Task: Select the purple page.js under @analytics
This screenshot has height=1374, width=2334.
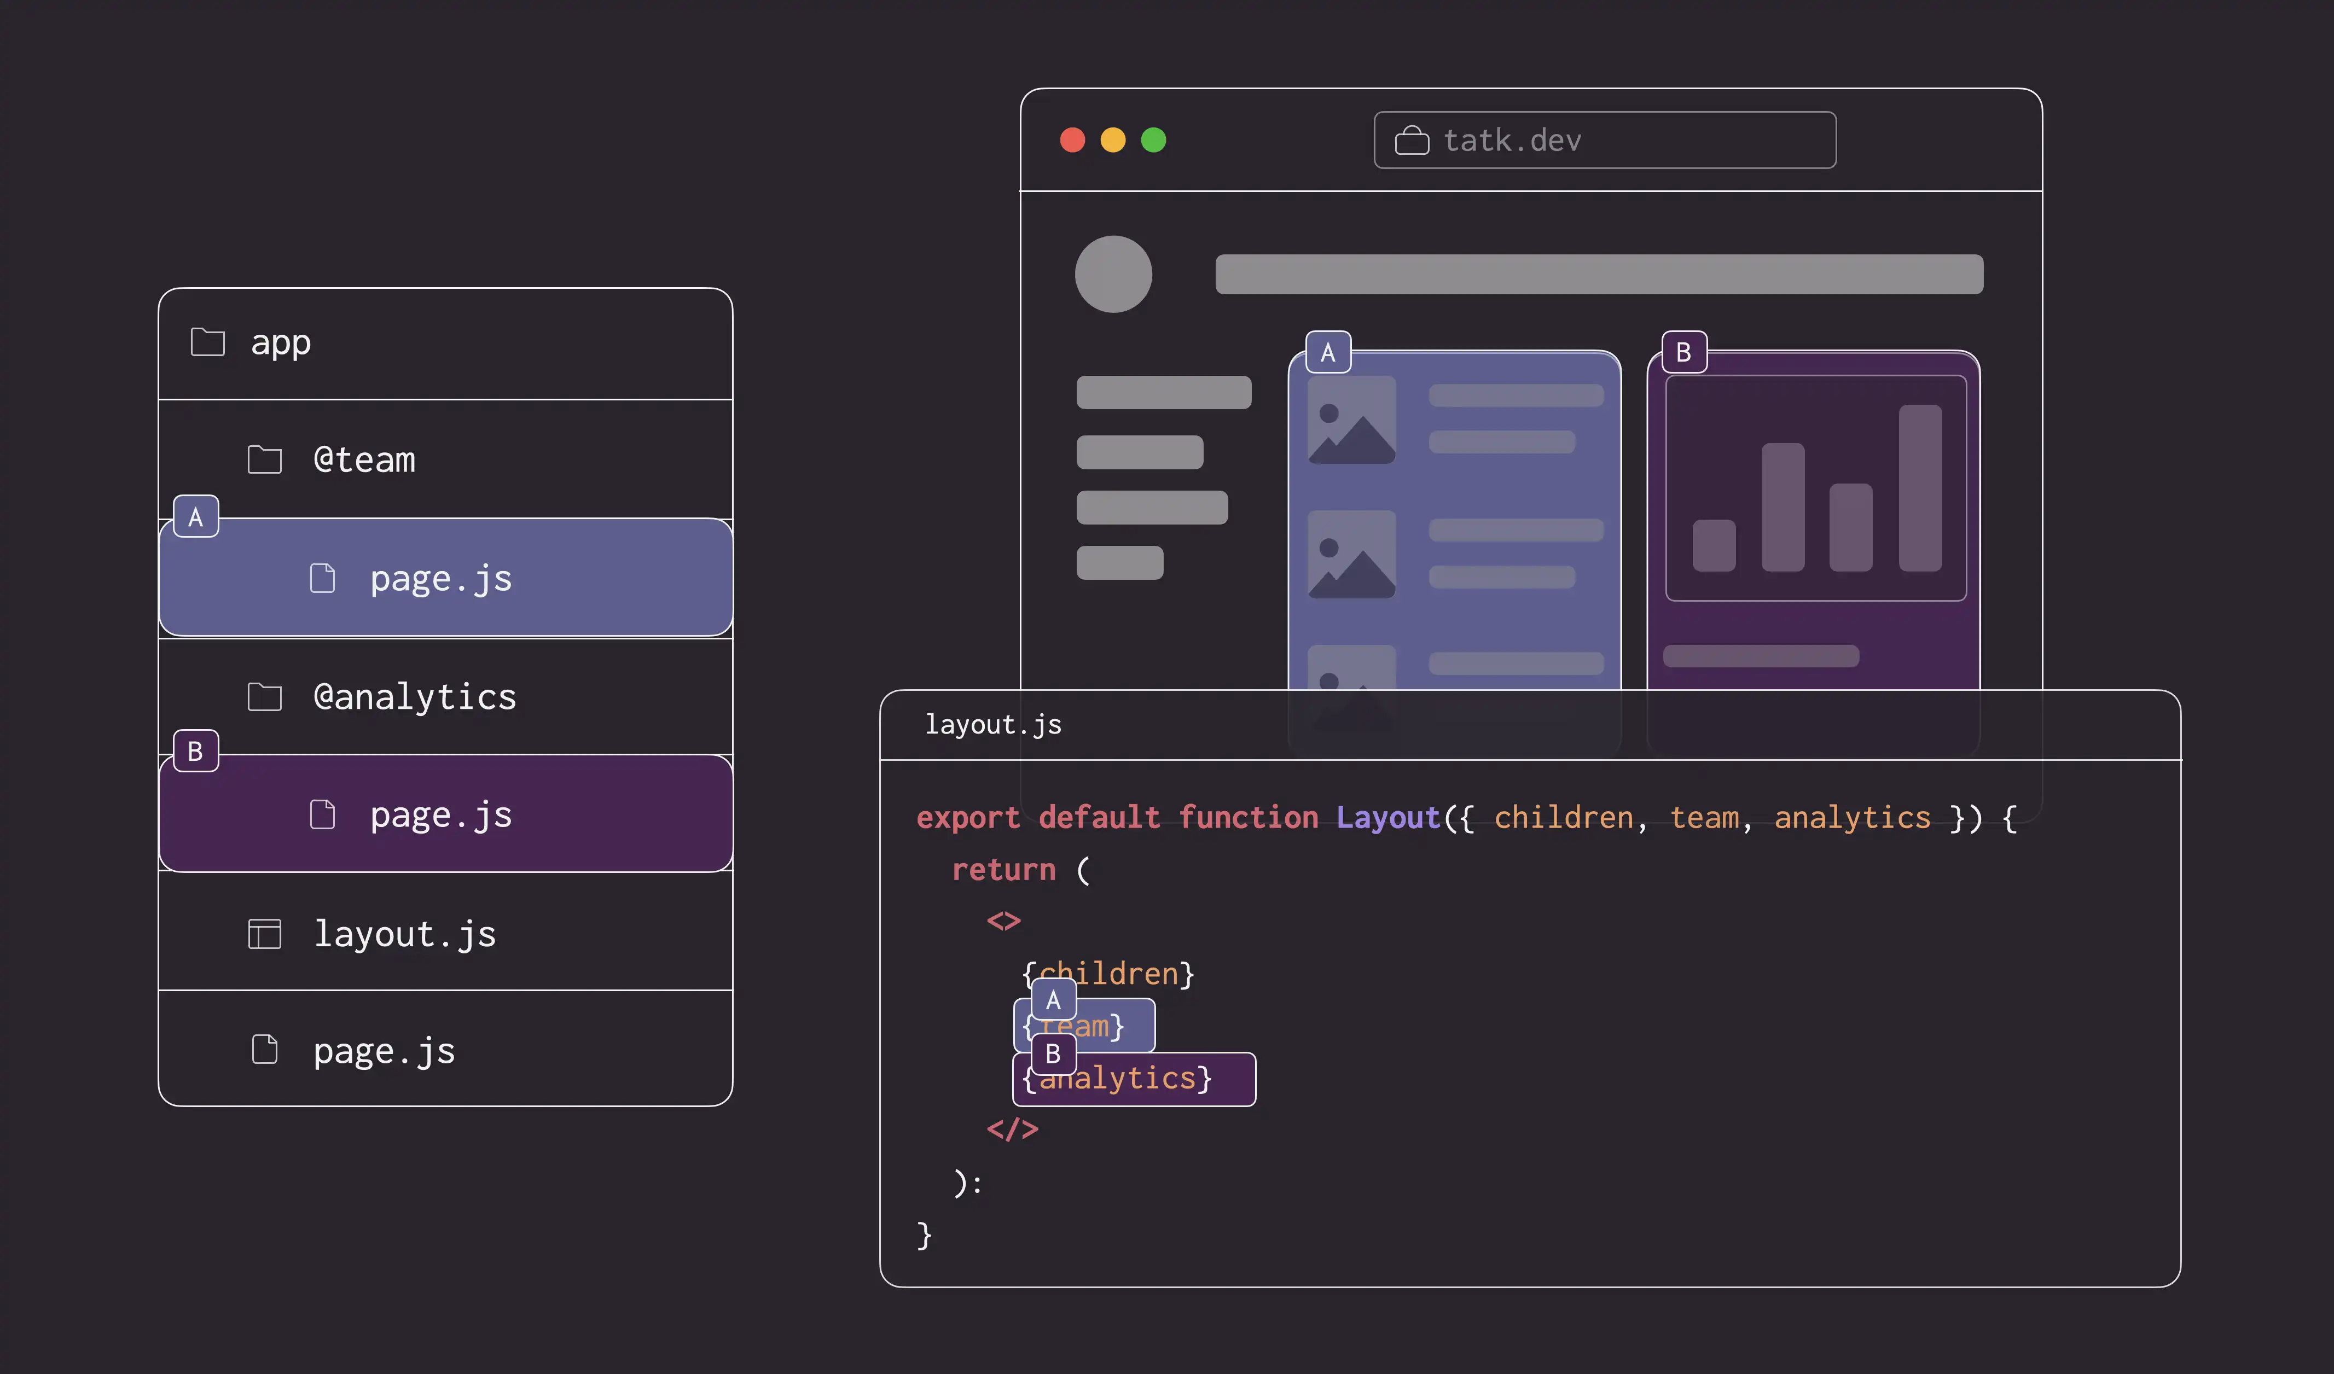Action: click(445, 814)
